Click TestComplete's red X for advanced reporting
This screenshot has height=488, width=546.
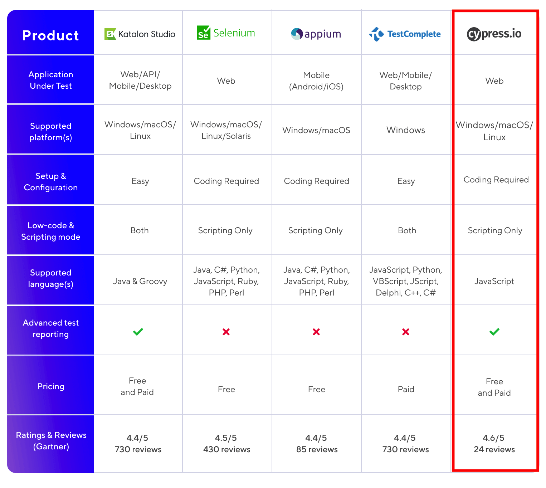406,332
